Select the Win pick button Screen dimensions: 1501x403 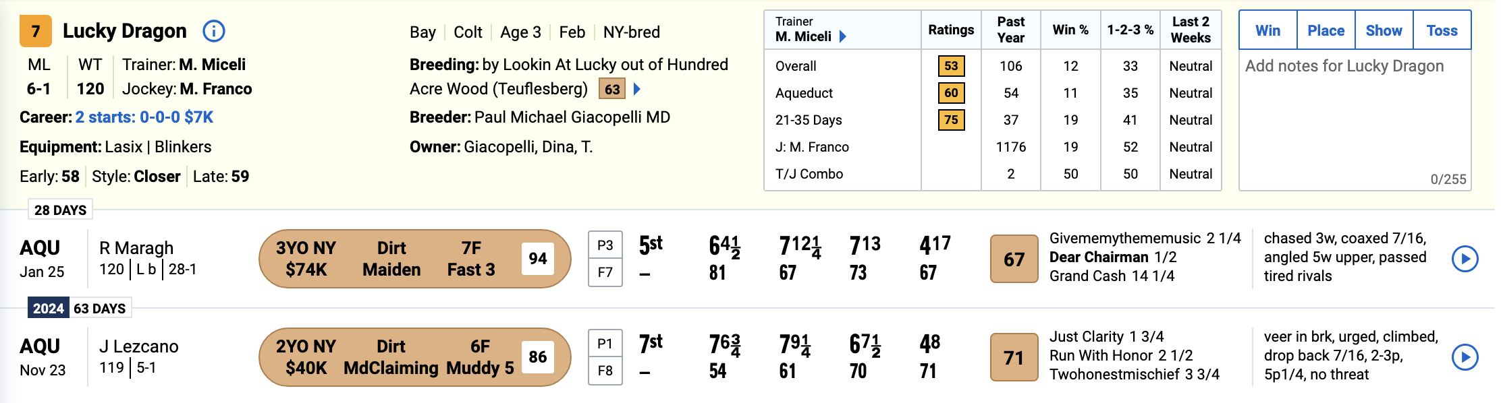(x=1268, y=30)
